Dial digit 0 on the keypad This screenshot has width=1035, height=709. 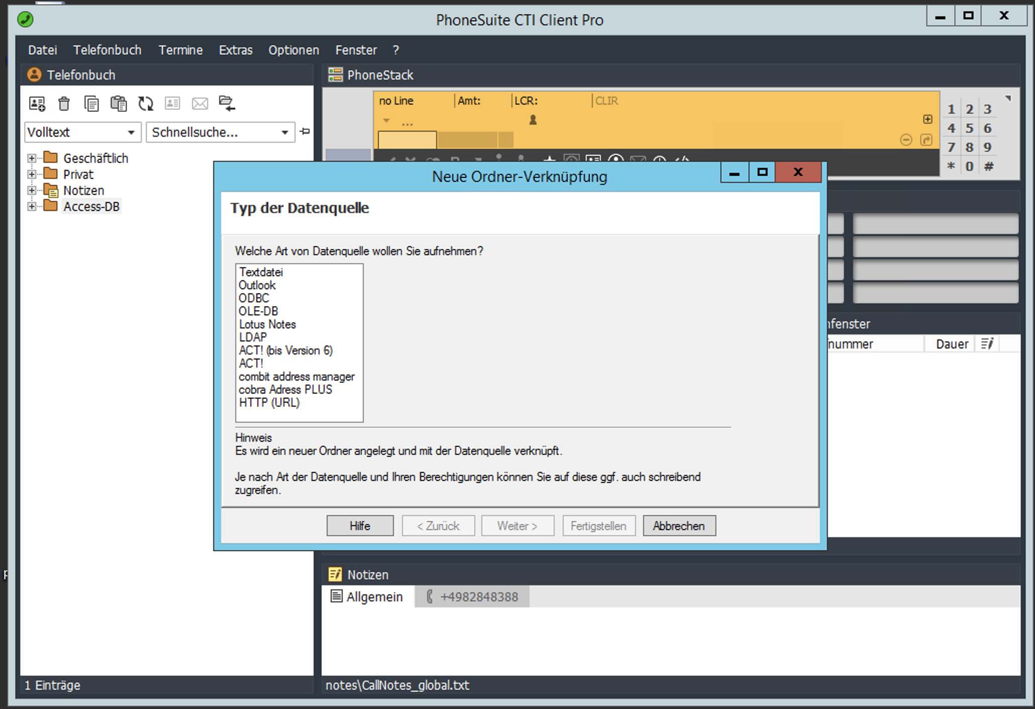969,166
